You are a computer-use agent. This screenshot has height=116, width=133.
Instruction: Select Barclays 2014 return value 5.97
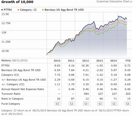coord(114,70)
